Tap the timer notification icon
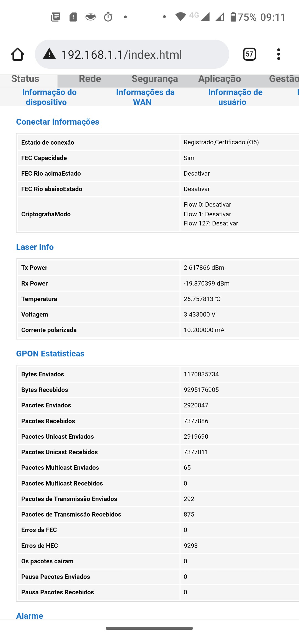This screenshot has height=637, width=299. pyautogui.click(x=108, y=17)
